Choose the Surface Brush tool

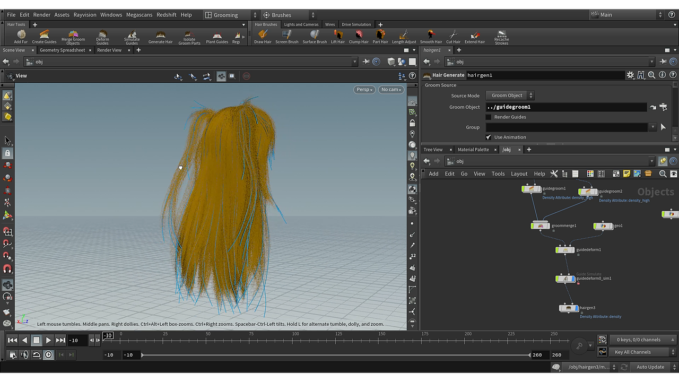(315, 37)
